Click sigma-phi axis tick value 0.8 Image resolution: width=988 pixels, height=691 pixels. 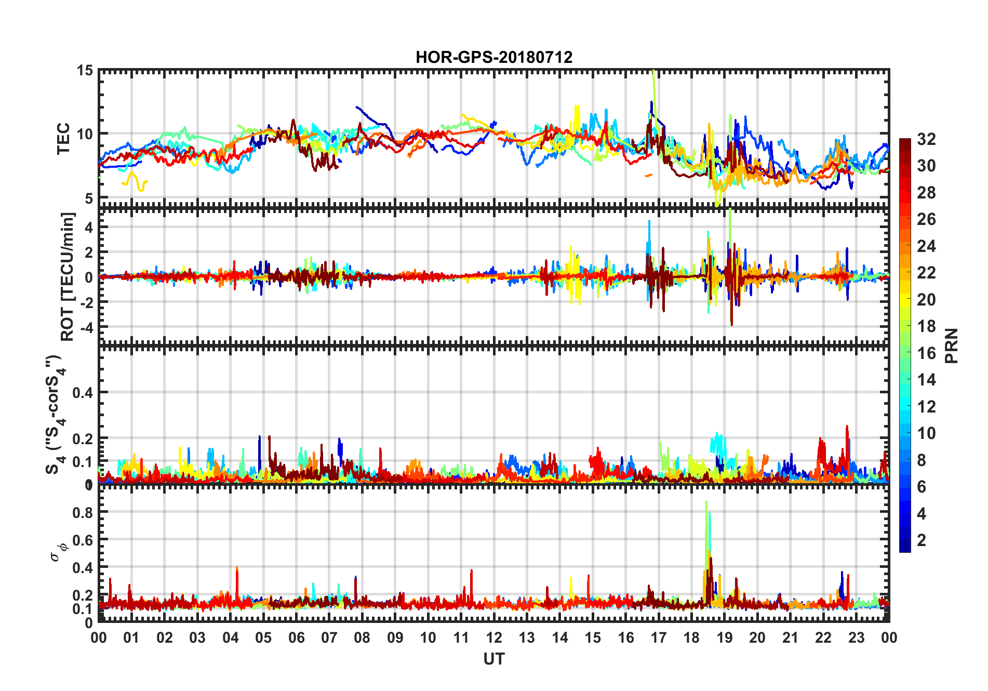coord(83,513)
